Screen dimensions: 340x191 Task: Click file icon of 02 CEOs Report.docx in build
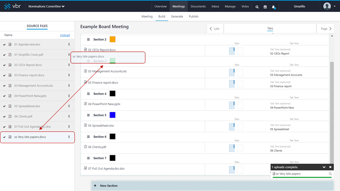pos(85,49)
